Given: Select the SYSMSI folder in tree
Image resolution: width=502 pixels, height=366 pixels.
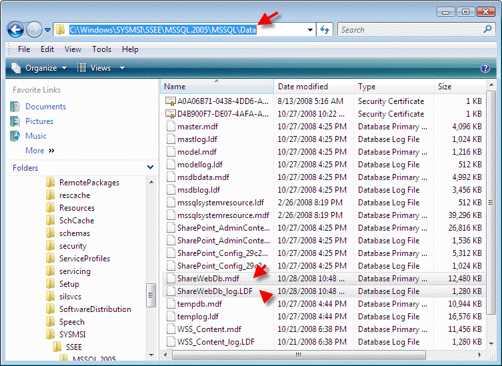Looking at the screenshot, I should 73,335.
